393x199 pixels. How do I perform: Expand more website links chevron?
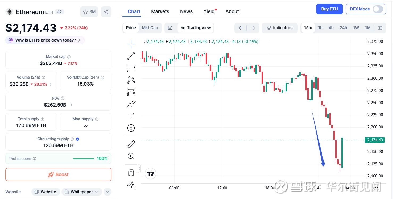click(107, 192)
